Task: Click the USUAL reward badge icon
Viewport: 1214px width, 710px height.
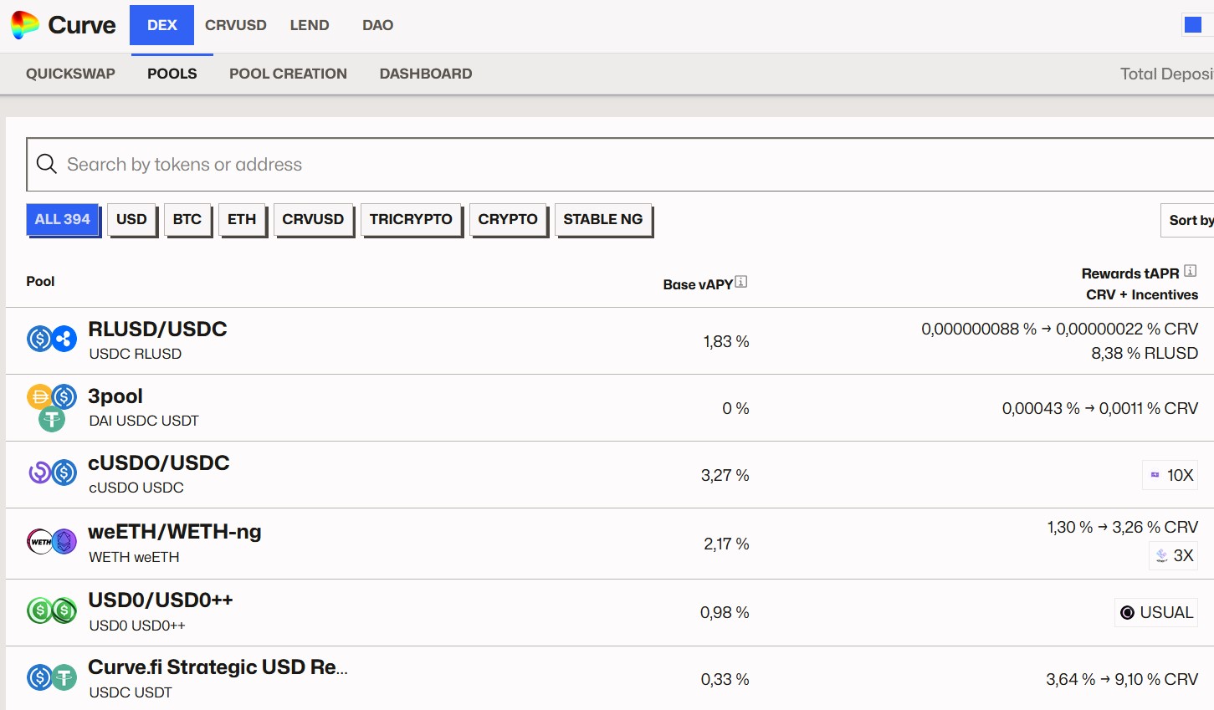Action: [1128, 613]
